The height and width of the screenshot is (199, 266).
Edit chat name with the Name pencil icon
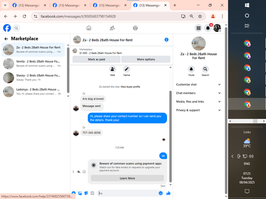pos(127,69)
